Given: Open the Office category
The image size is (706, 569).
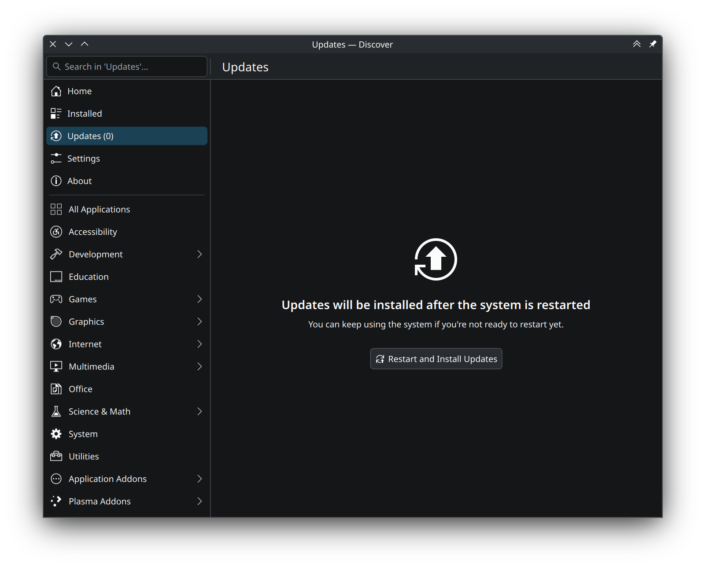Looking at the screenshot, I should (x=127, y=389).
